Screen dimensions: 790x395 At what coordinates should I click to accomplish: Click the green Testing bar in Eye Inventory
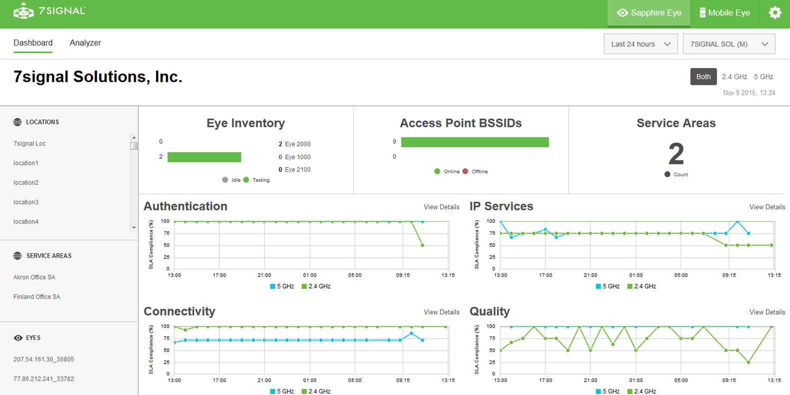(x=204, y=157)
